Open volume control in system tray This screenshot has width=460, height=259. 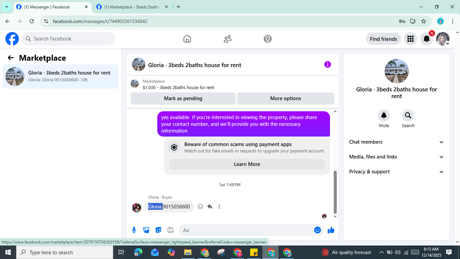398,252
